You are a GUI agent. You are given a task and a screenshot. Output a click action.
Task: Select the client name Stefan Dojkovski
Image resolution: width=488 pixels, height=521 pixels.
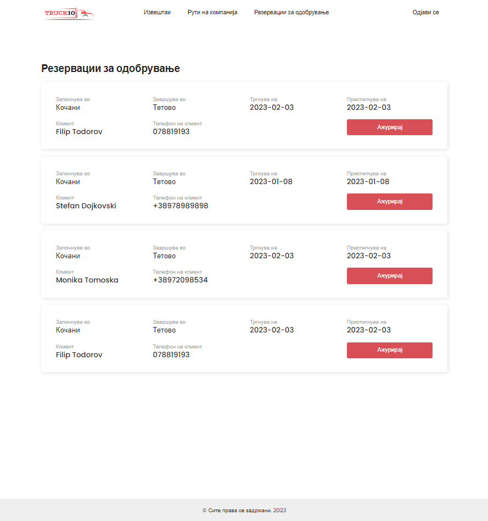pos(86,206)
